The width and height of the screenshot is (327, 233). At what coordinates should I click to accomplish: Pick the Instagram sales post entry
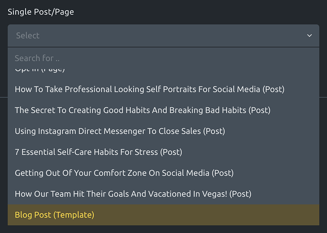pos(163,131)
